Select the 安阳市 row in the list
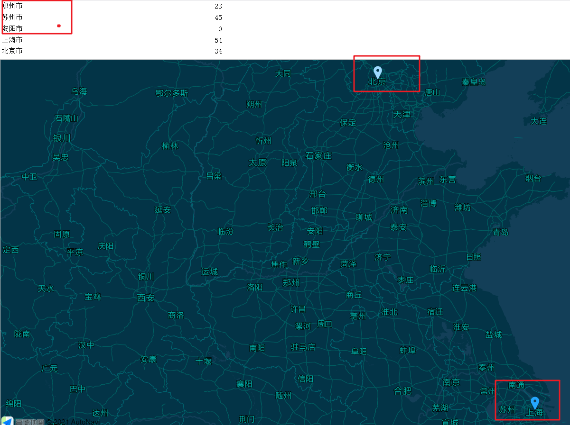The width and height of the screenshot is (570, 425). (112, 29)
